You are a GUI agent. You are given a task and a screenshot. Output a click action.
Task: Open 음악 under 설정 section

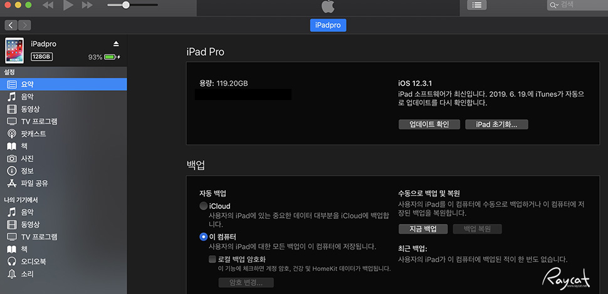pos(63,97)
